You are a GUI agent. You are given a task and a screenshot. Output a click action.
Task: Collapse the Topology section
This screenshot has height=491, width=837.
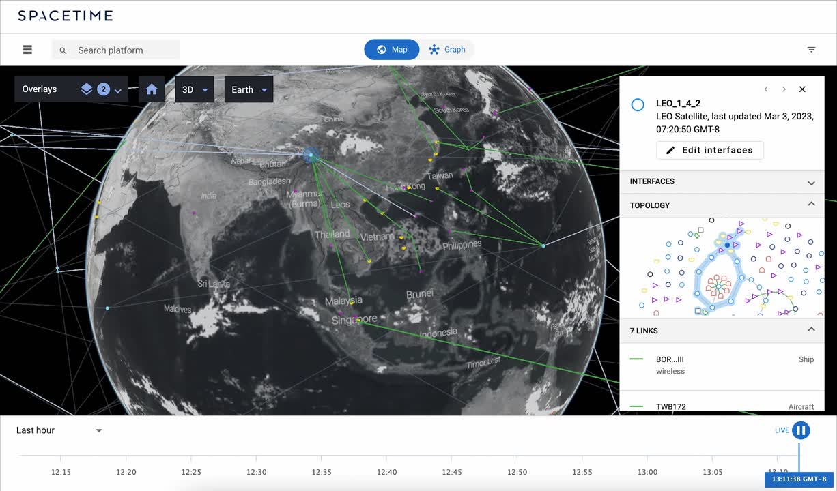click(811, 205)
